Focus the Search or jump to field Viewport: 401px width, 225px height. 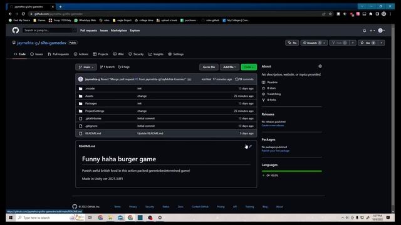pos(49,31)
